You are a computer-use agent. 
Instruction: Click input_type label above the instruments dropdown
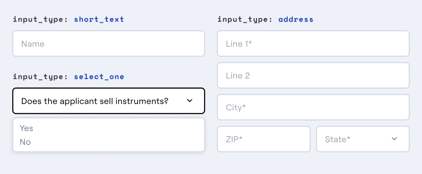pos(40,77)
